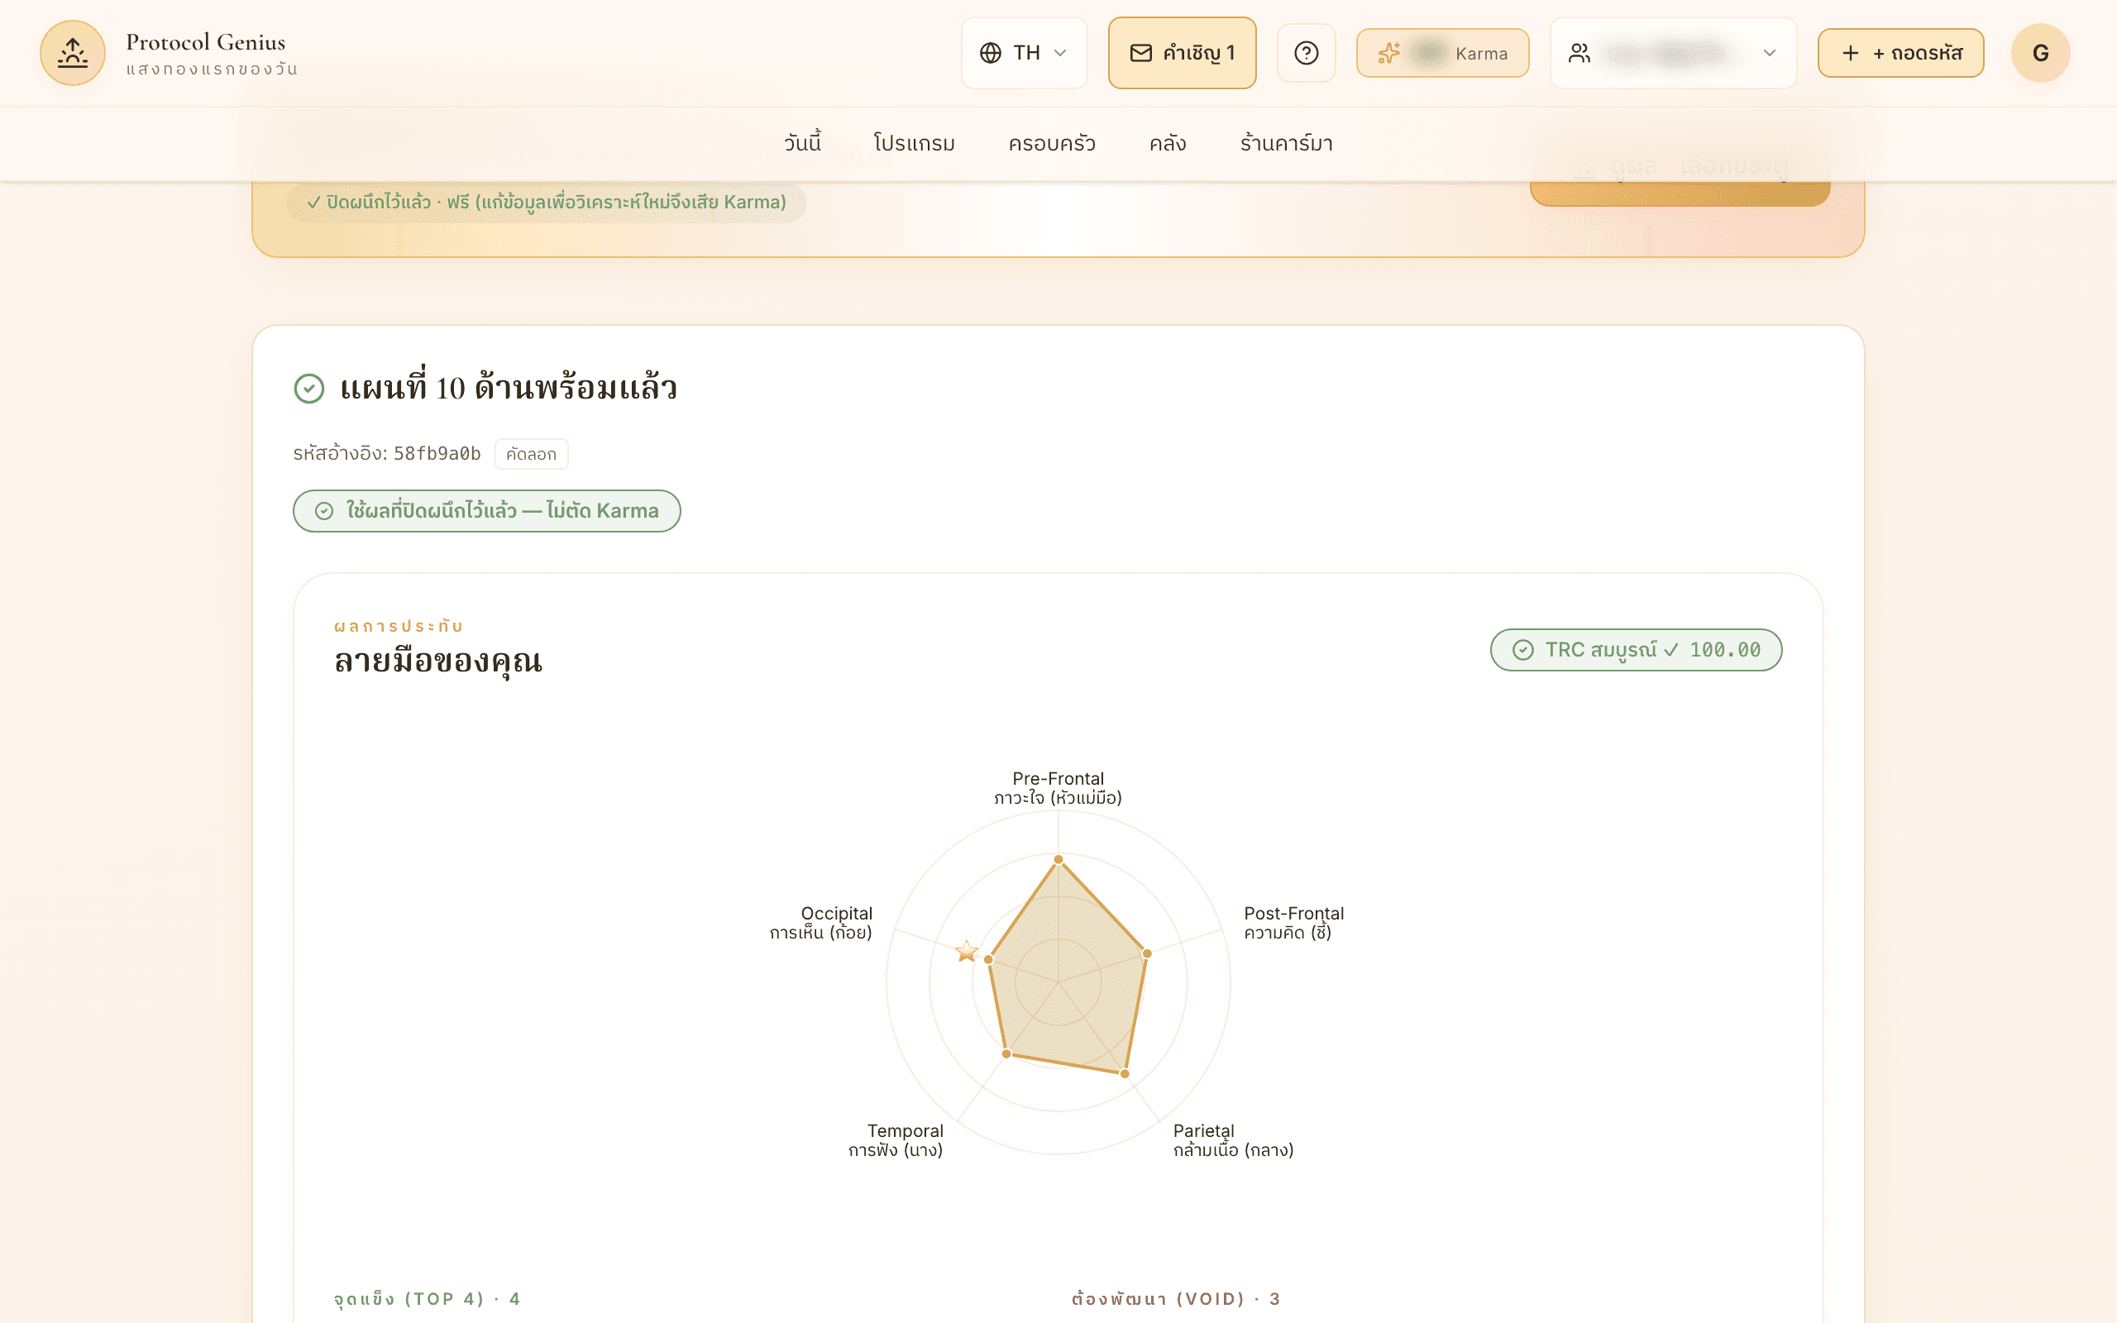The width and height of the screenshot is (2117, 1323).
Task: Click the plus icon beside ถอดรหัส
Action: (x=1850, y=52)
